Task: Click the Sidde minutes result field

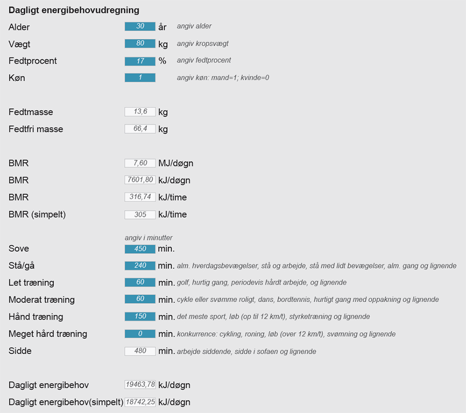Action: [140, 351]
